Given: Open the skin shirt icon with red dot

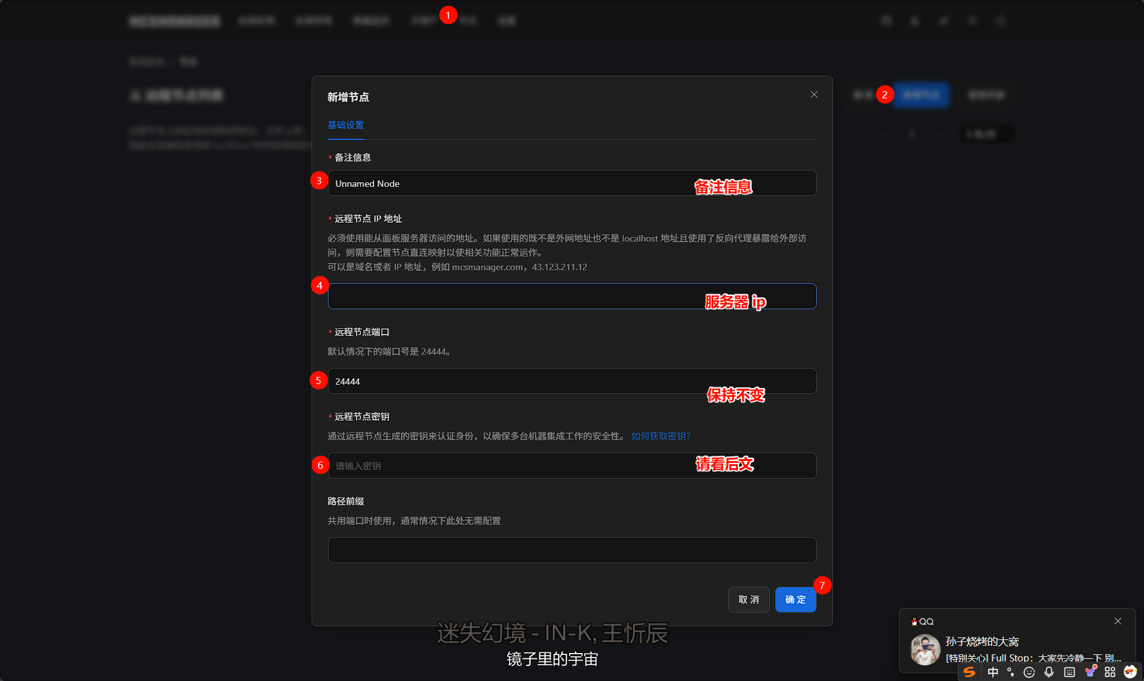Looking at the screenshot, I should point(1090,671).
